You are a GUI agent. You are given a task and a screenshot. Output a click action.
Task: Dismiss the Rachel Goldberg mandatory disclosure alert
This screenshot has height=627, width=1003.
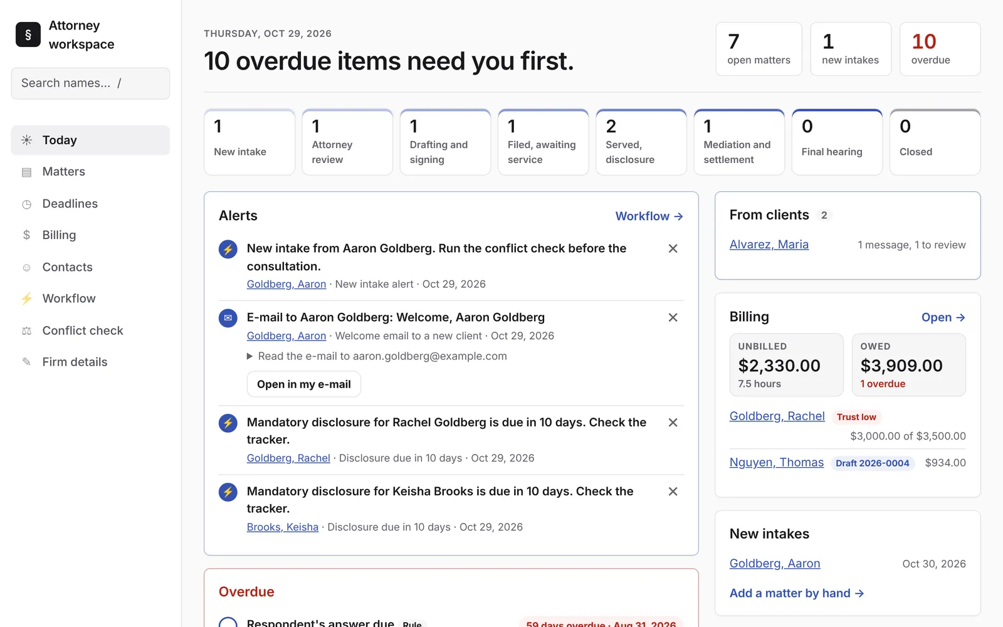tap(673, 423)
